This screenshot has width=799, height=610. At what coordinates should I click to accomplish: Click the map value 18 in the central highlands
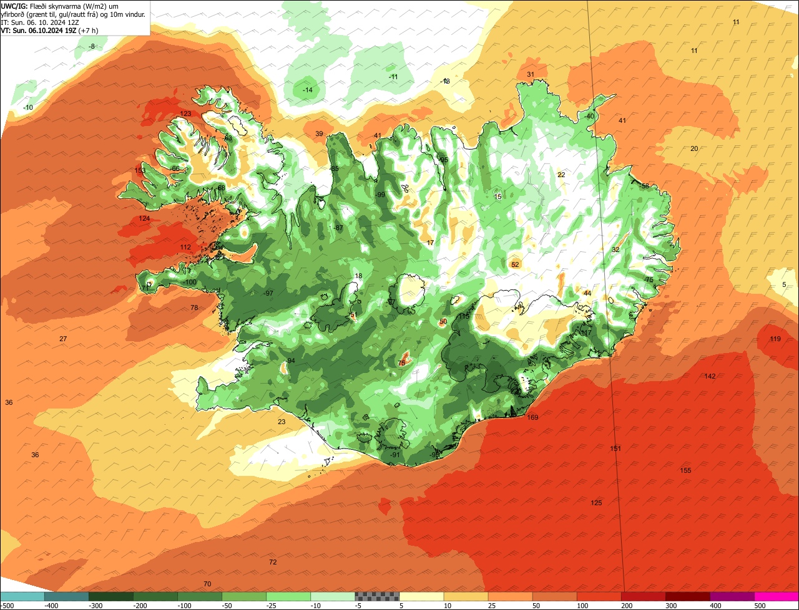[x=358, y=276]
